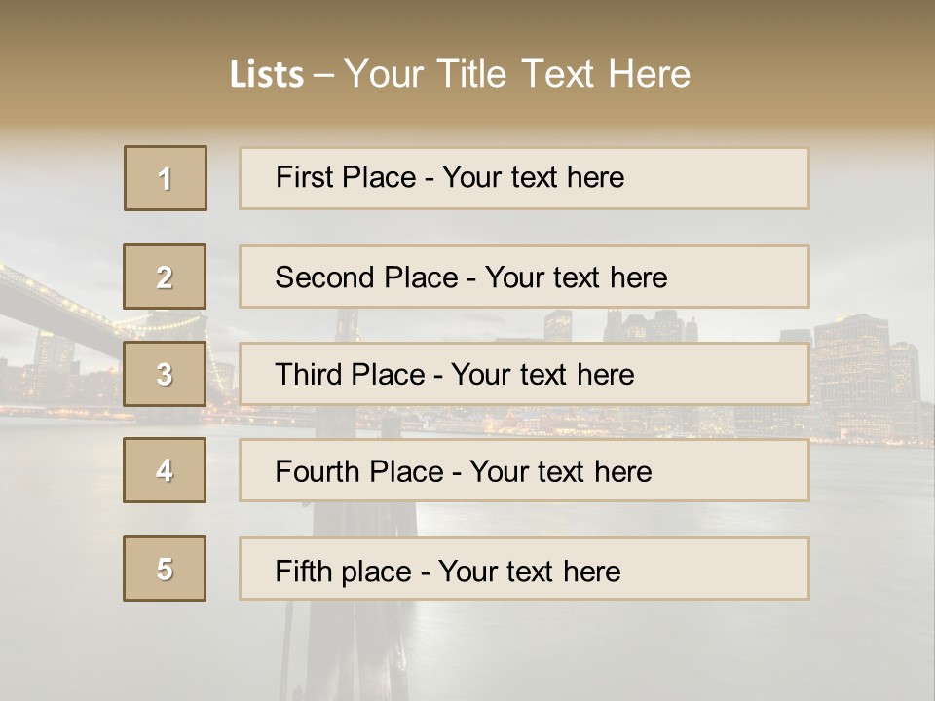Screen dimensions: 935x701
Task: Click the Fourth Place text box
Action: click(x=524, y=471)
